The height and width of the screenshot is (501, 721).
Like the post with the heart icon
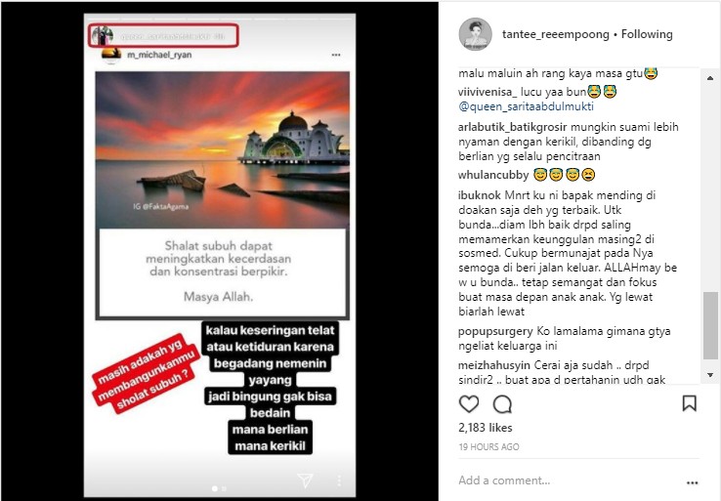(469, 404)
